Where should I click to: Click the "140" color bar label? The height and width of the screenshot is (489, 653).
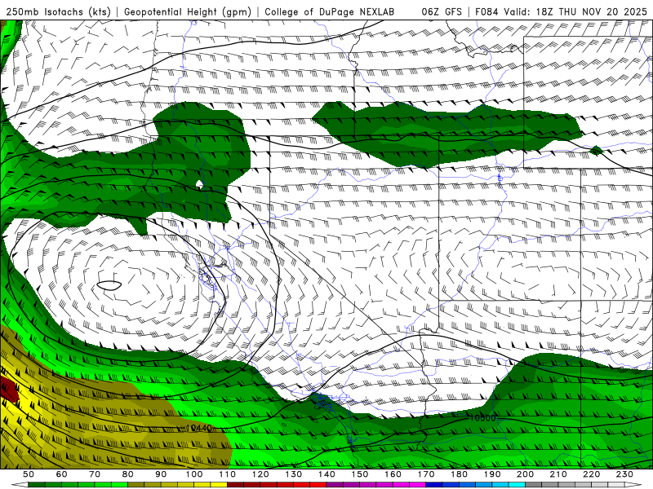[326, 474]
